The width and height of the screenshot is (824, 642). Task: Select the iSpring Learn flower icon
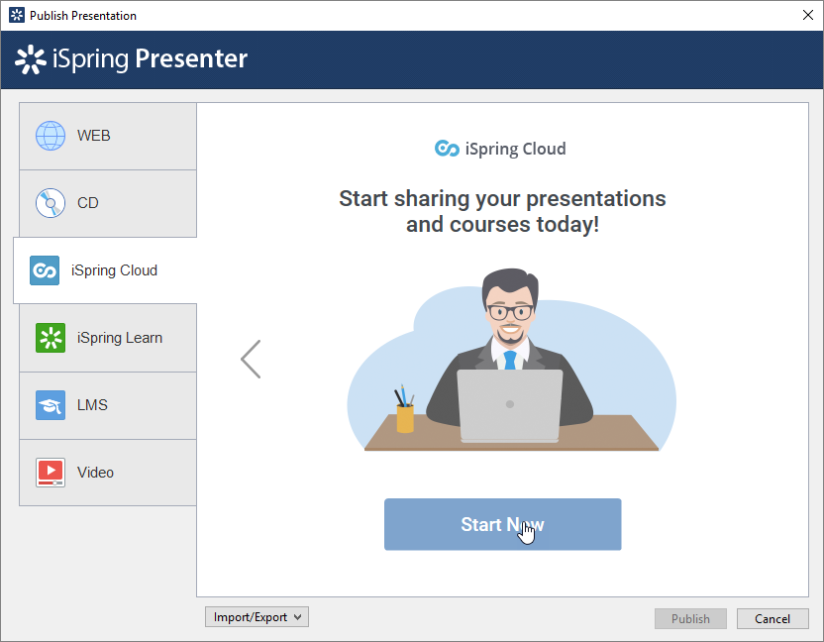click(51, 338)
